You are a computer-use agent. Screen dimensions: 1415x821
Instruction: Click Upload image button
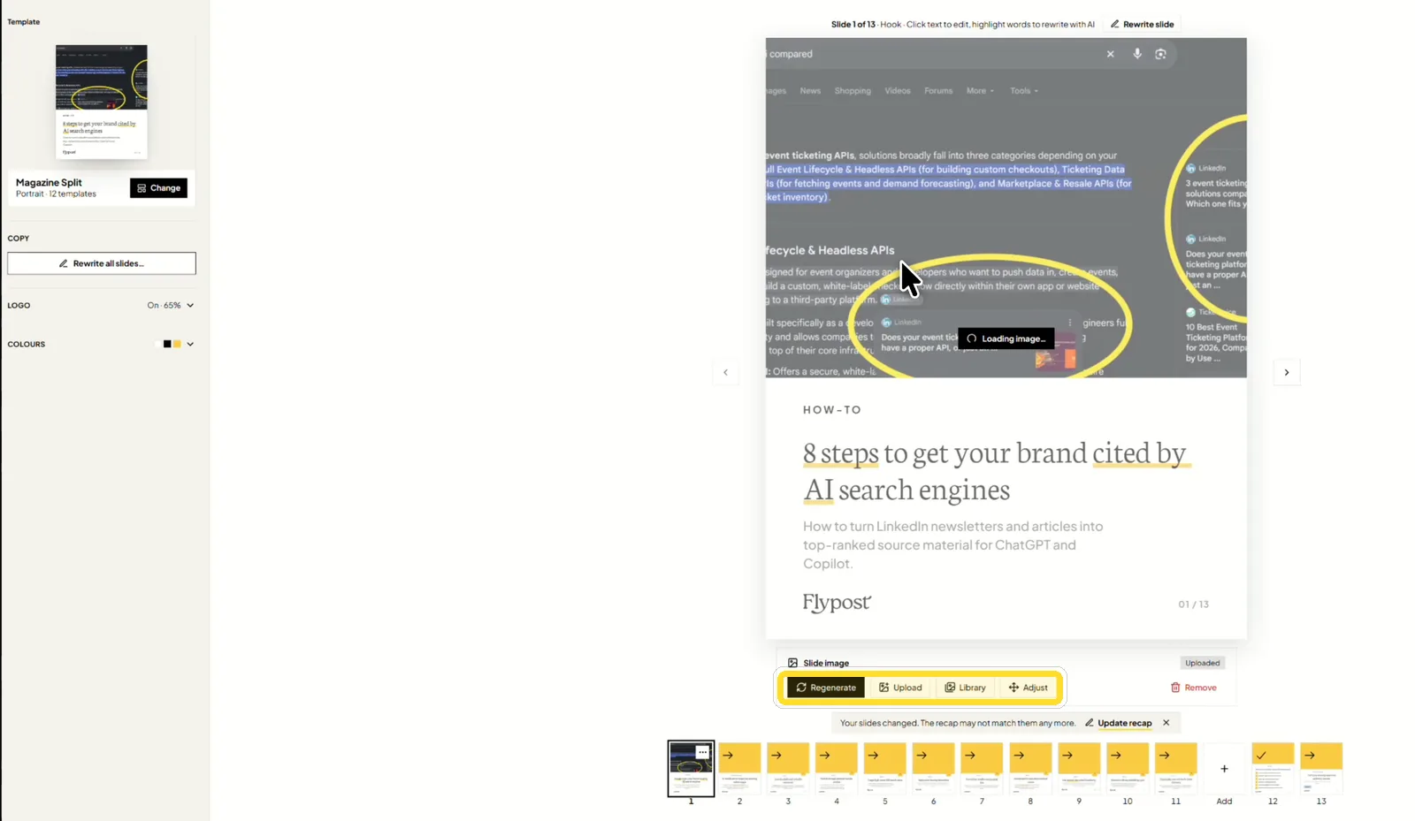tap(900, 688)
